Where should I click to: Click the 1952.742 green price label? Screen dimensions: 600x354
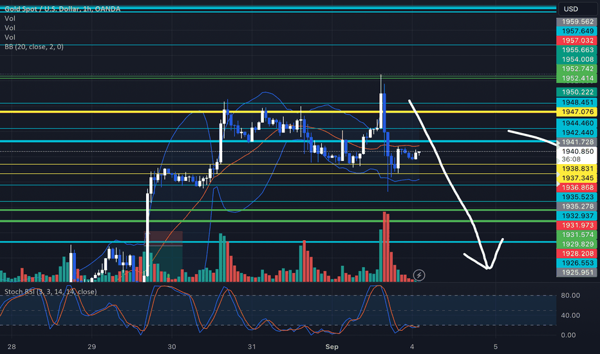pyautogui.click(x=577, y=69)
